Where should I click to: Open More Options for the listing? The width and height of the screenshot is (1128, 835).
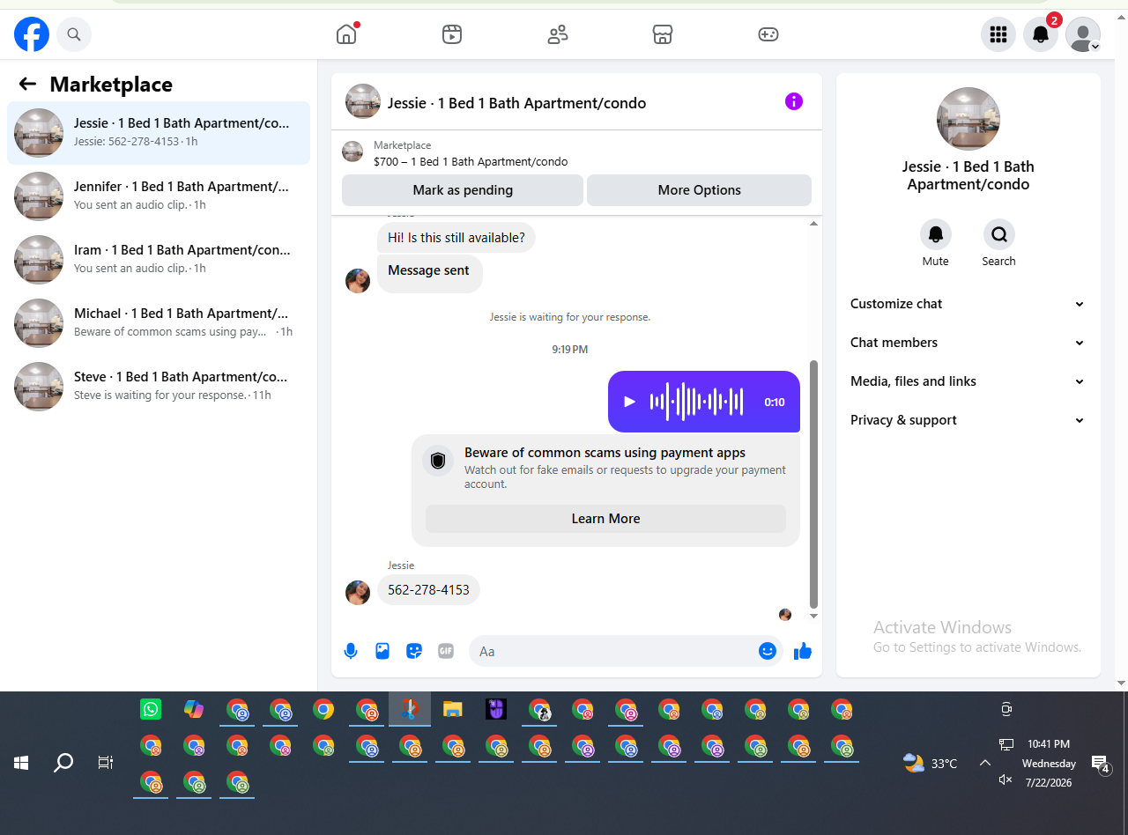point(699,190)
